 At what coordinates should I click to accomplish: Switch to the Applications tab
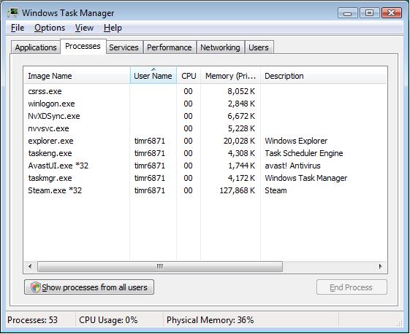pyautogui.click(x=36, y=47)
